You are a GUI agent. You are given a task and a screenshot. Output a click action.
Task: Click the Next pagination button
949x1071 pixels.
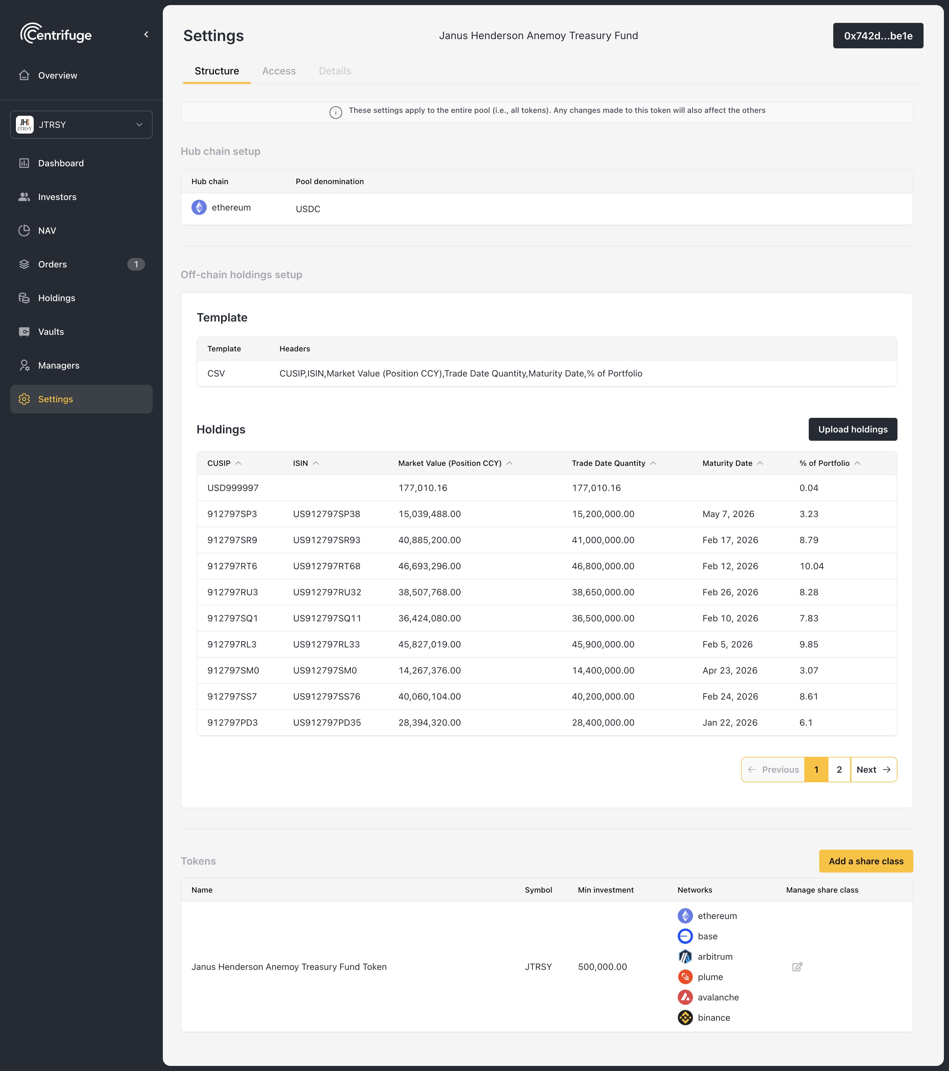coord(873,769)
